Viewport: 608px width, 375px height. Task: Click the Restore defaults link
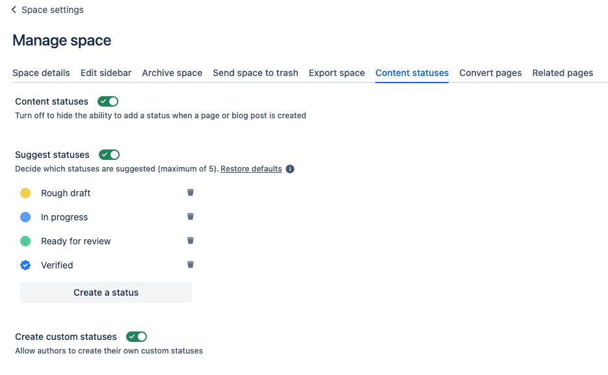tap(251, 169)
